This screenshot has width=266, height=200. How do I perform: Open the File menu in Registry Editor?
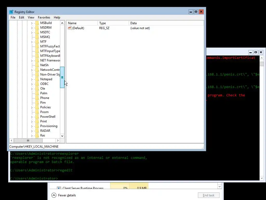(13, 17)
